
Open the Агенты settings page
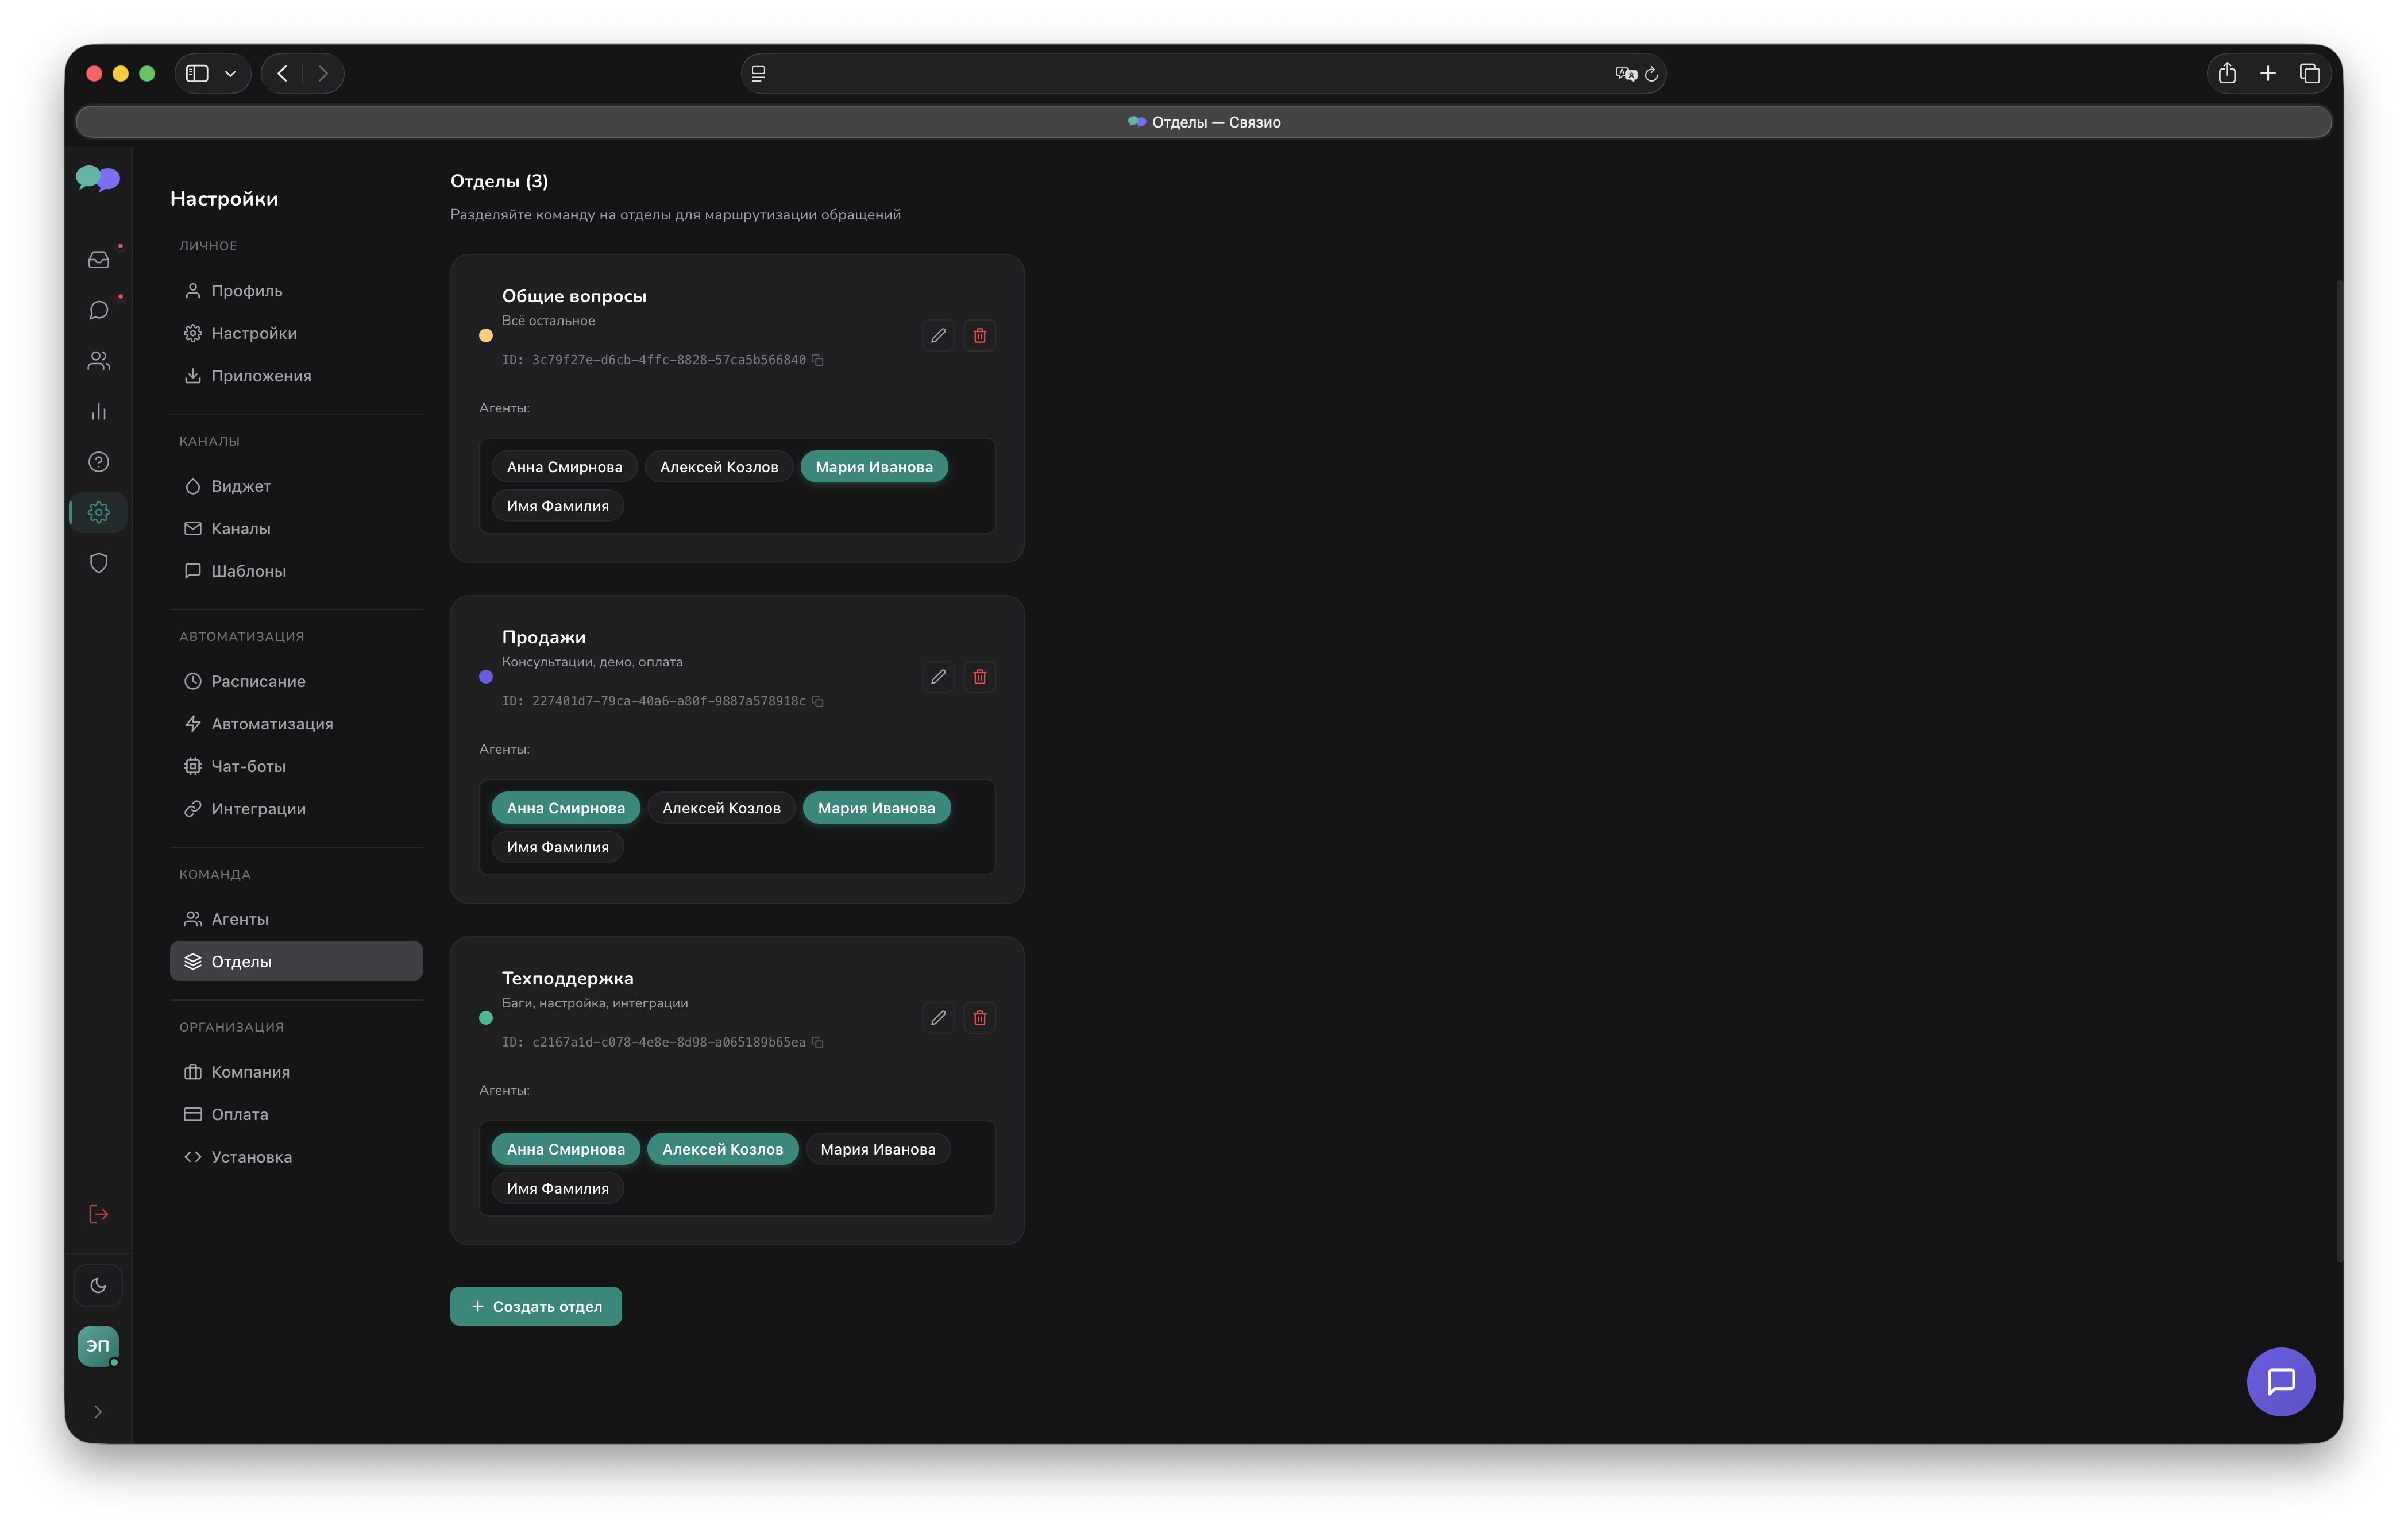[x=240, y=919]
